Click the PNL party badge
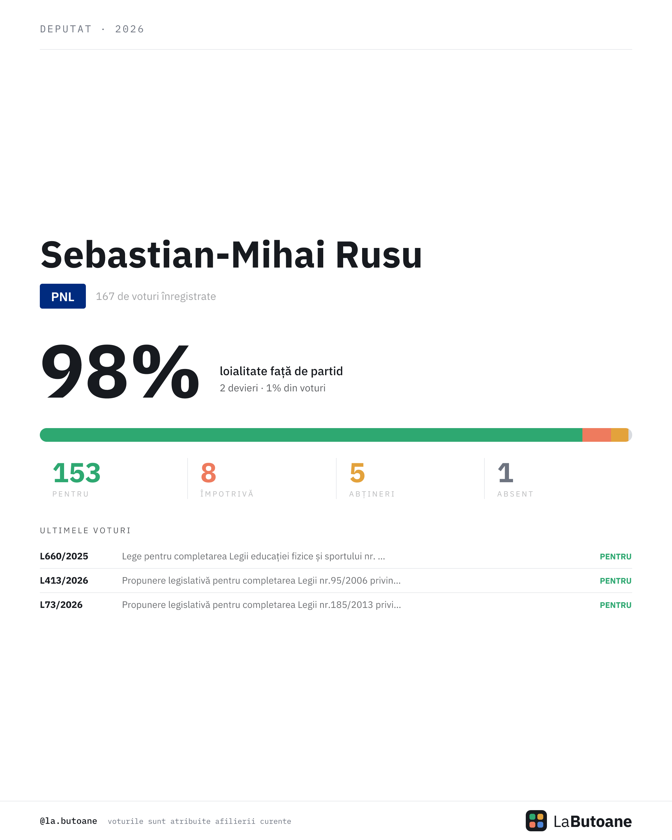Image resolution: width=672 pixels, height=840 pixels. (63, 296)
